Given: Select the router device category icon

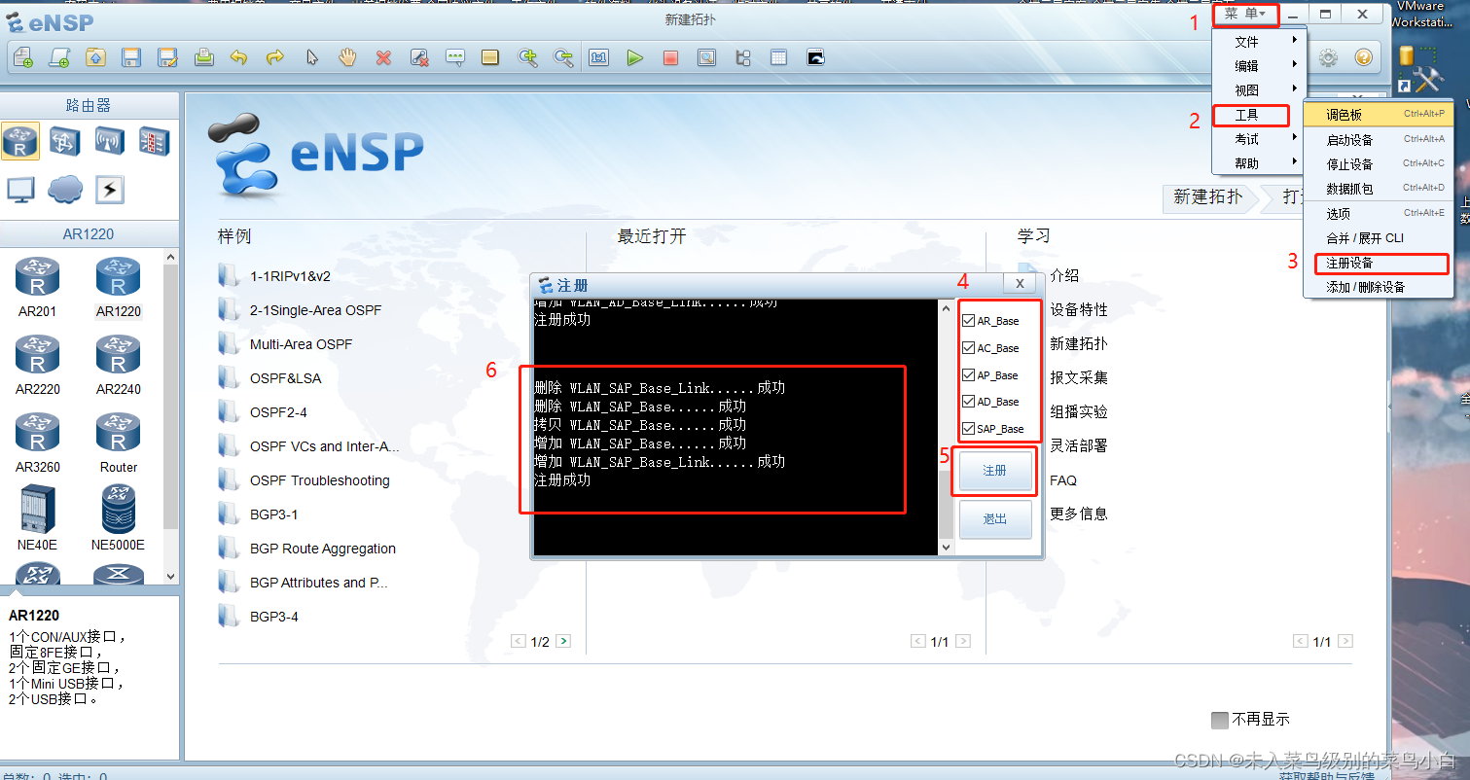Looking at the screenshot, I should coord(20,141).
